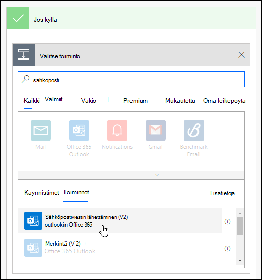Click the actions list scroll down arrow
This screenshot has height=280, width=262.
click(240, 261)
